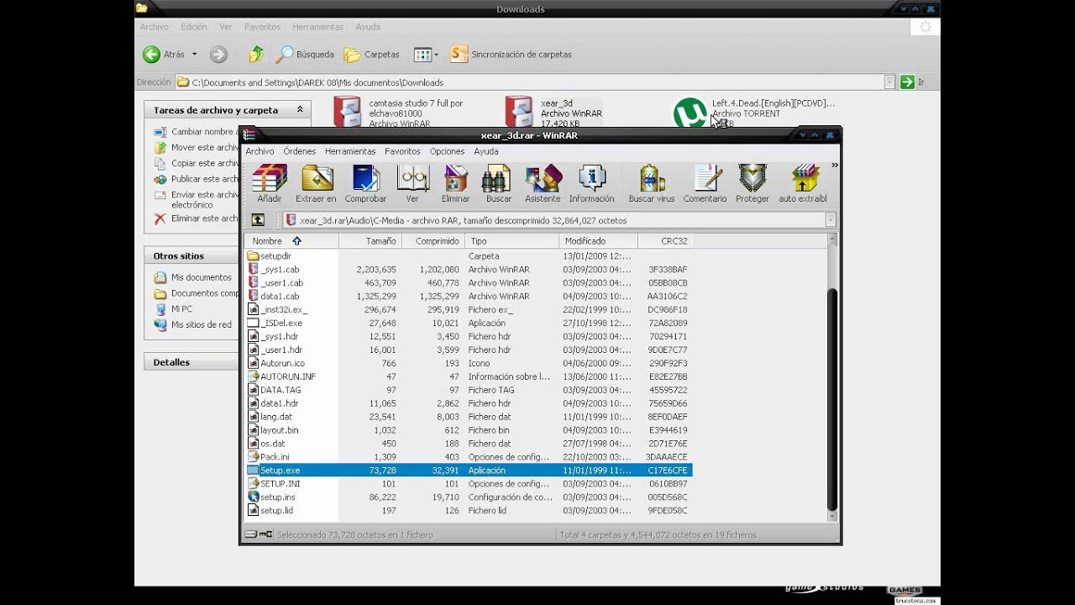Select the Left.4.Dead torrent file icon
The image size is (1075, 605).
tap(691, 113)
